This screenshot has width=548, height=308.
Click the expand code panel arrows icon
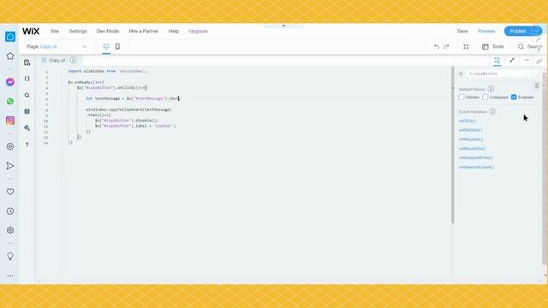click(x=512, y=61)
